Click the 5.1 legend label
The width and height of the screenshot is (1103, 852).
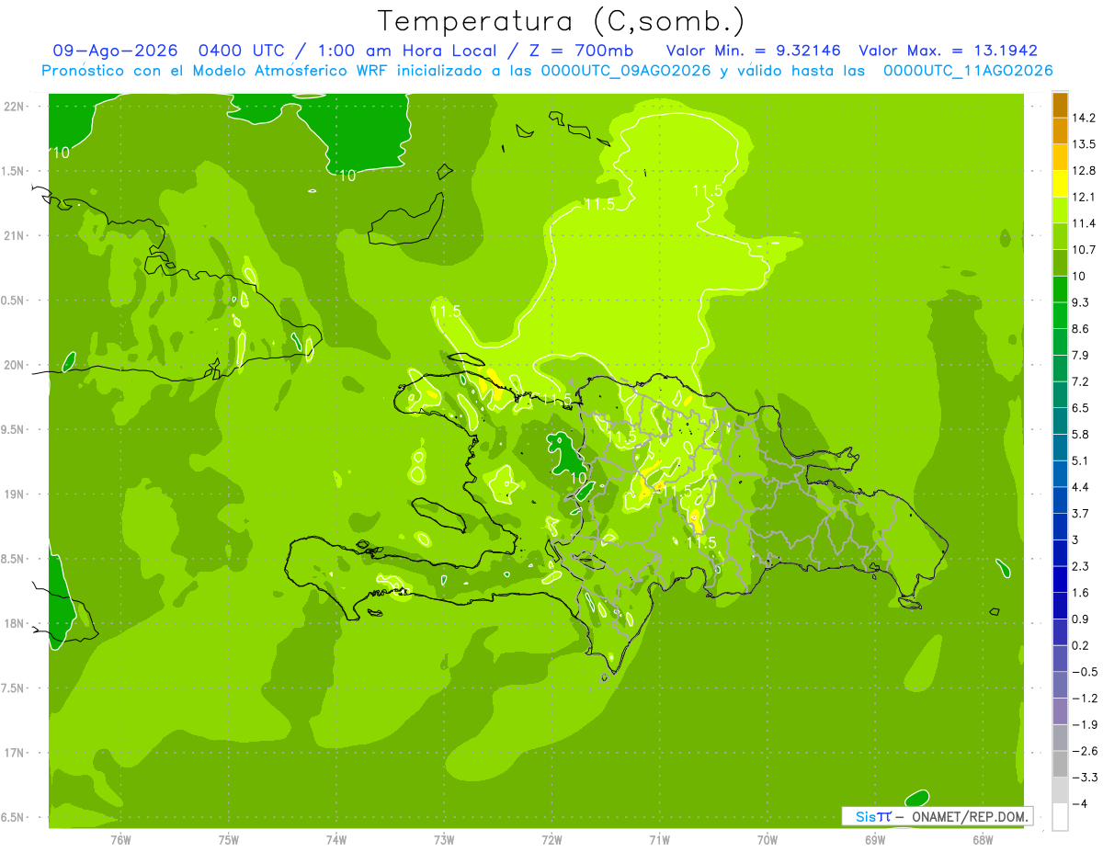tap(1081, 460)
